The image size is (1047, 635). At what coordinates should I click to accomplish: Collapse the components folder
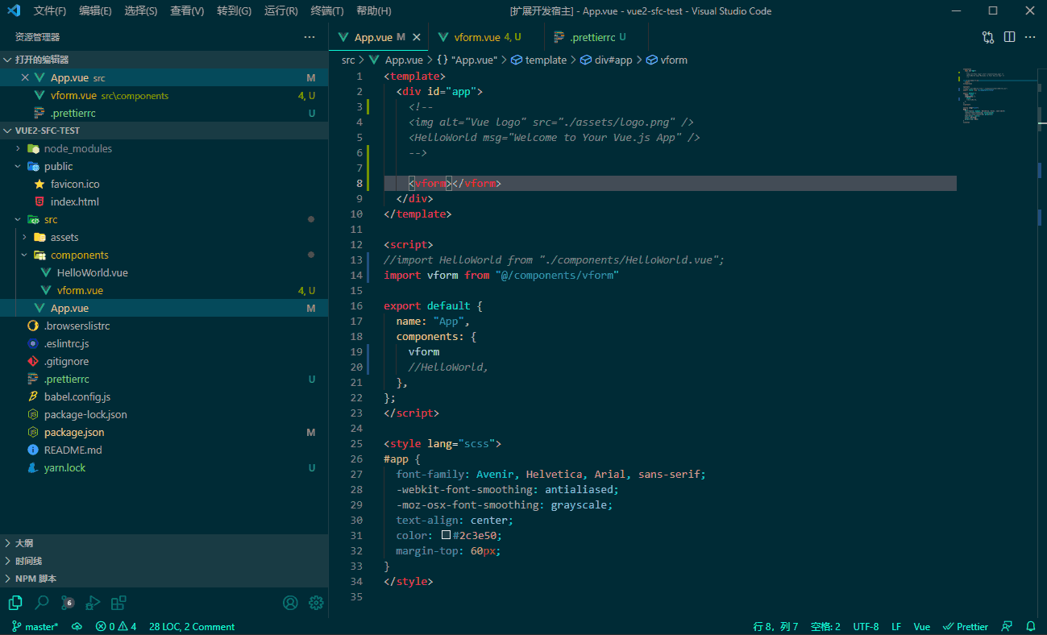point(79,255)
